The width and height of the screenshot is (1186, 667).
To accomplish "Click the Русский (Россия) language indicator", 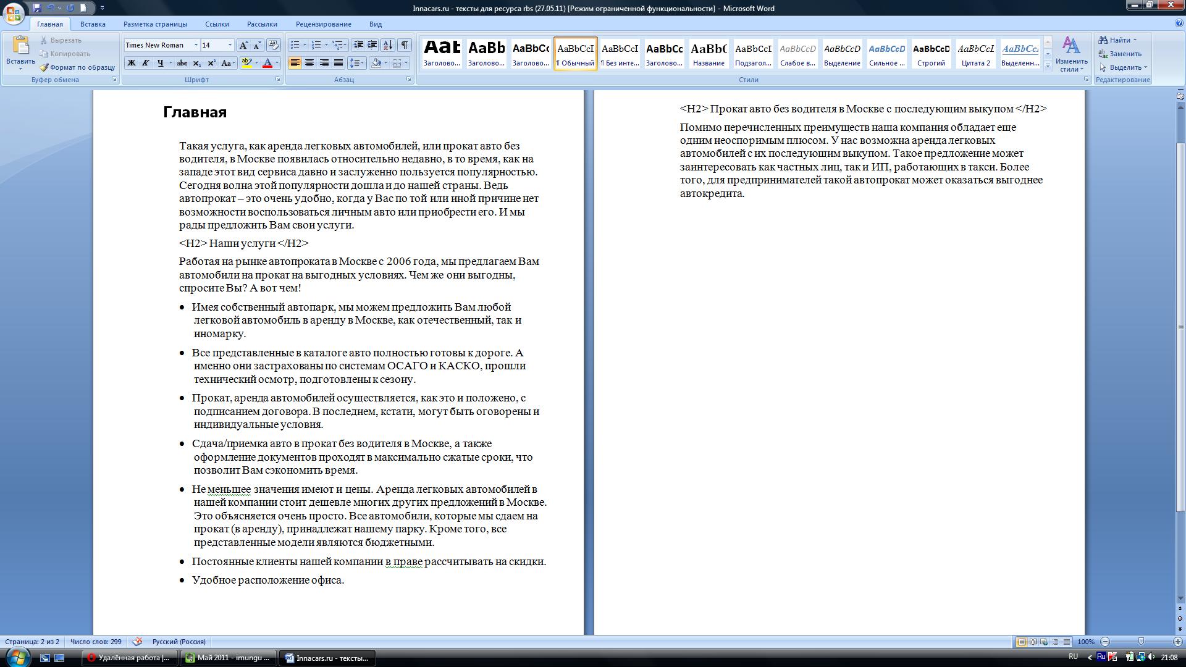I will [x=179, y=642].
